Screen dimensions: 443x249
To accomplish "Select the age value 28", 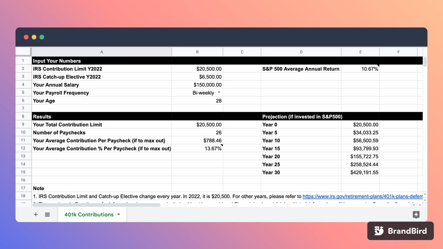I will pyautogui.click(x=197, y=101).
